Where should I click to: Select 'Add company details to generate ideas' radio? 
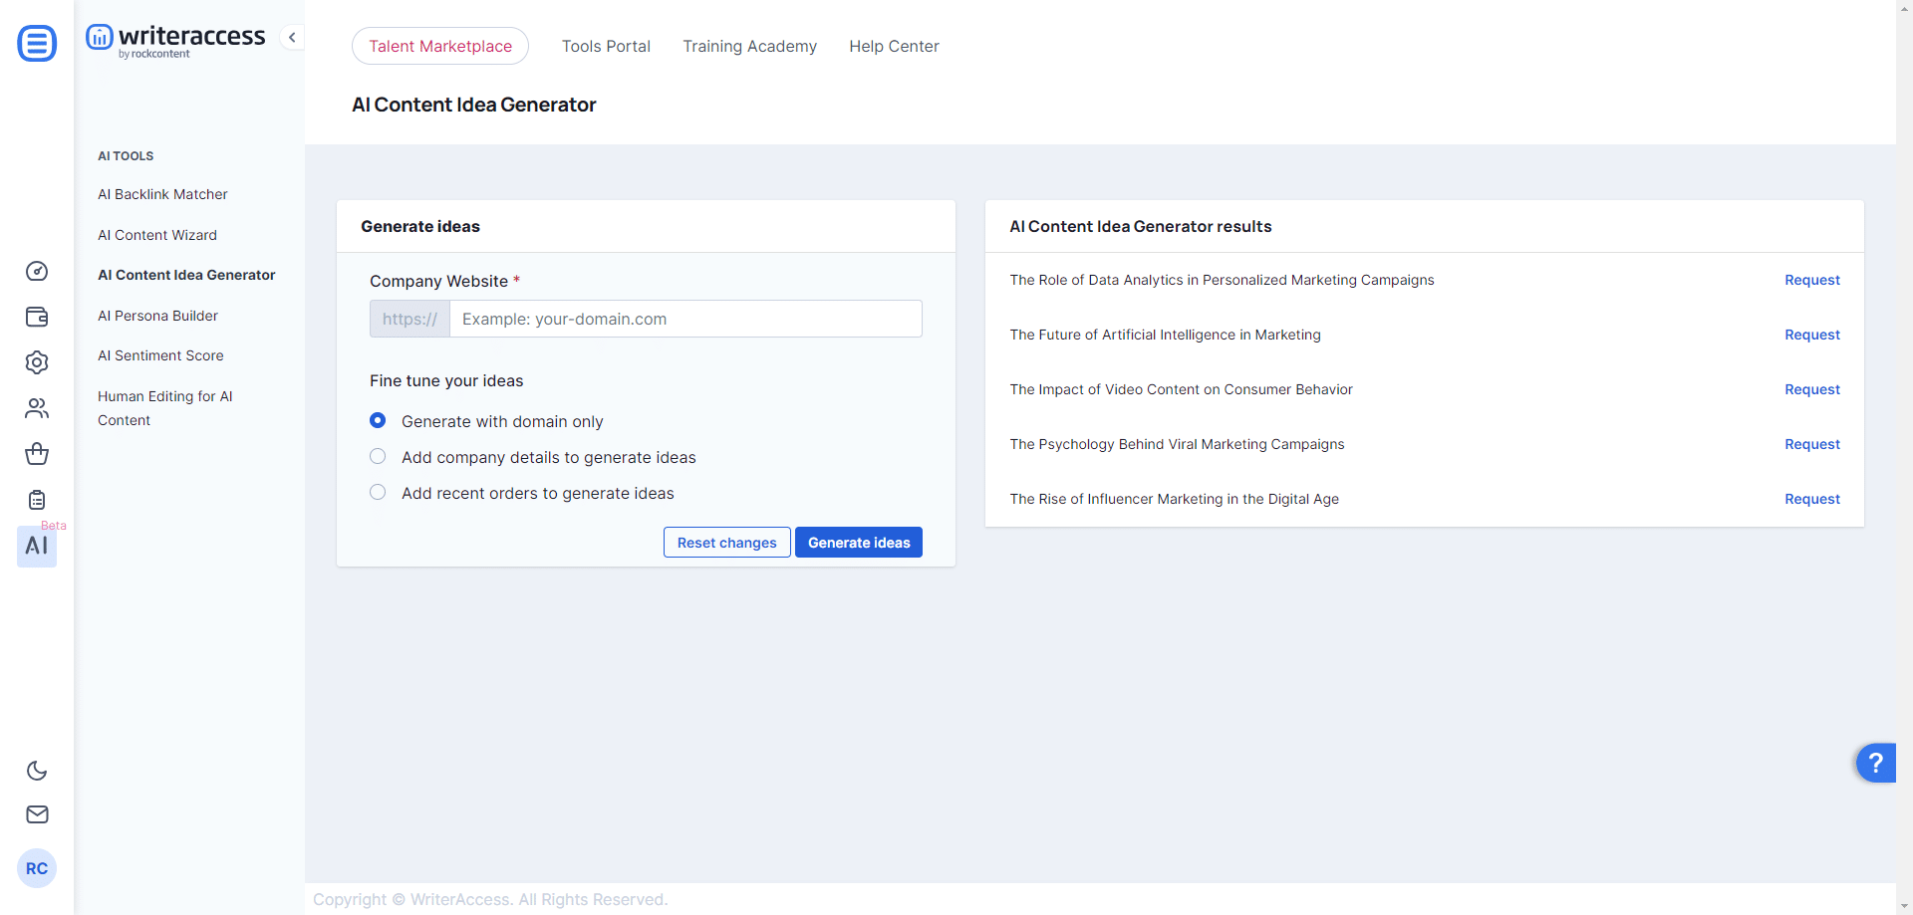click(378, 457)
